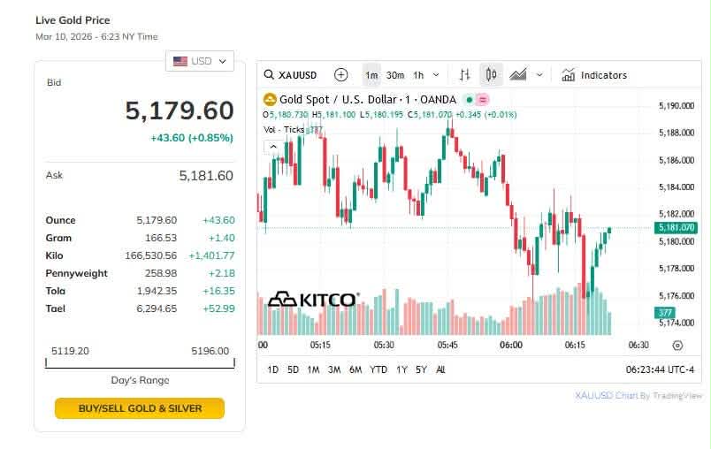Select the YTD date range tab
This screenshot has width=711, height=449.
pyautogui.click(x=378, y=369)
